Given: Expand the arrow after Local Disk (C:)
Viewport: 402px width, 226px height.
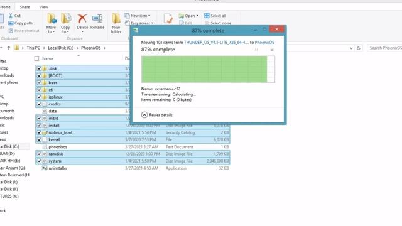Looking at the screenshot, I should click(x=77, y=48).
